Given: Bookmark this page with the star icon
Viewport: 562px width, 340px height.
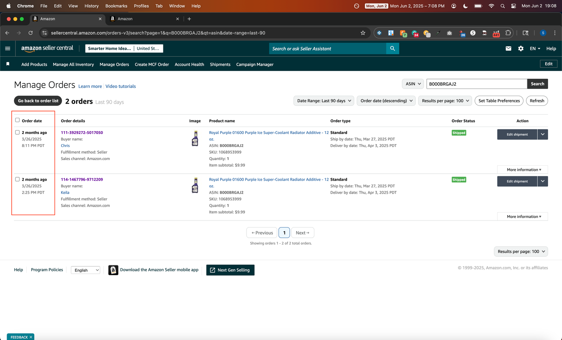Looking at the screenshot, I should (x=363, y=33).
